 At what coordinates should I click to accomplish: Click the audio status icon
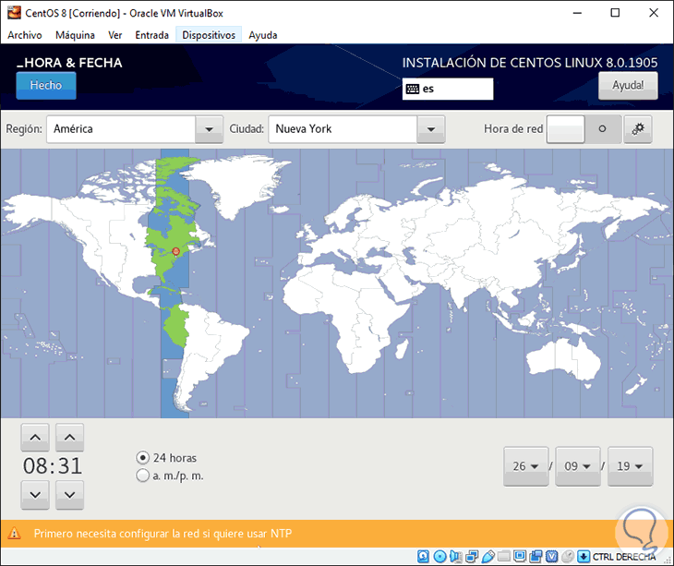[455, 557]
